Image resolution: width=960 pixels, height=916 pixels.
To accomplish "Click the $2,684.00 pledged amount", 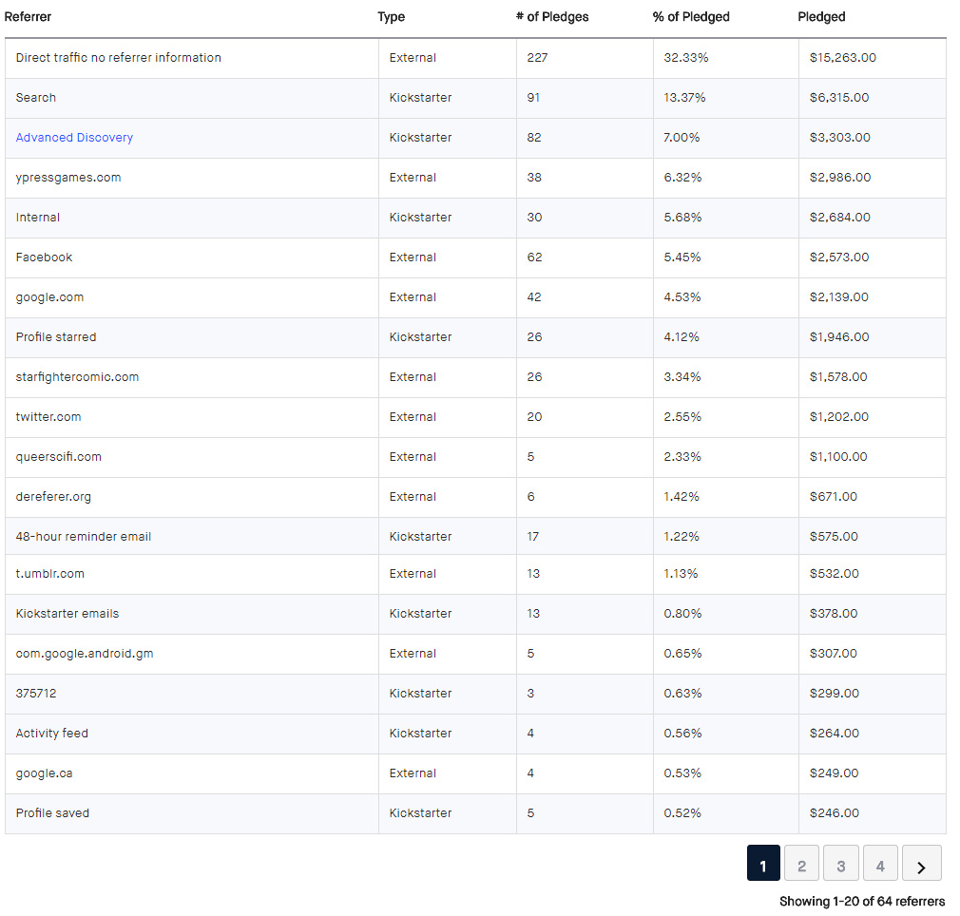I will pos(839,218).
